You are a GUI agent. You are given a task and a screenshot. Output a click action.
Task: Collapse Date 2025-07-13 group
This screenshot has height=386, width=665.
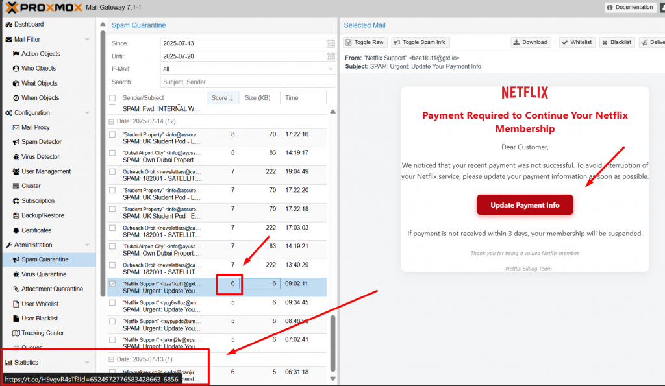112,360
